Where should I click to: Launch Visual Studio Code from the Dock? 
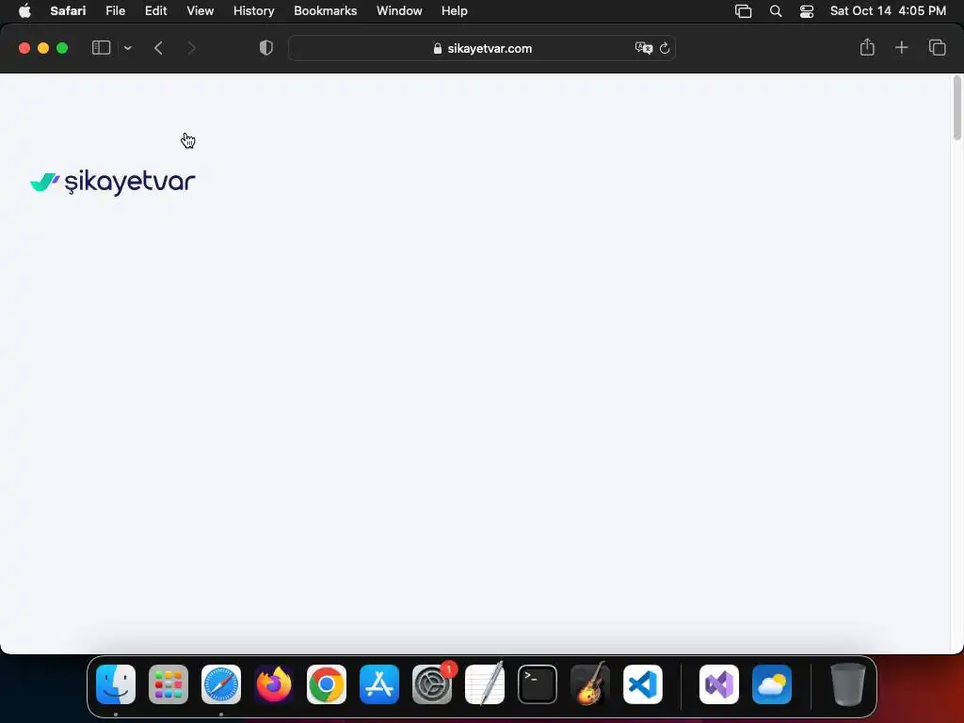643,684
